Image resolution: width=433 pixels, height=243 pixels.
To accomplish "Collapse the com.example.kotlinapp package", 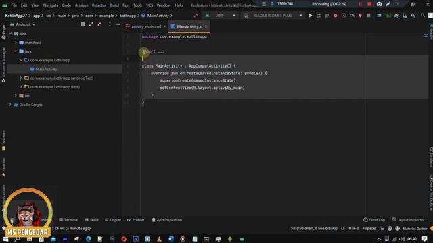I will tap(21, 60).
